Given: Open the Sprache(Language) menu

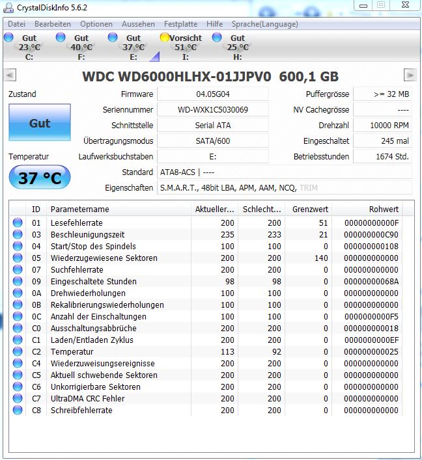Looking at the screenshot, I should click(x=264, y=24).
